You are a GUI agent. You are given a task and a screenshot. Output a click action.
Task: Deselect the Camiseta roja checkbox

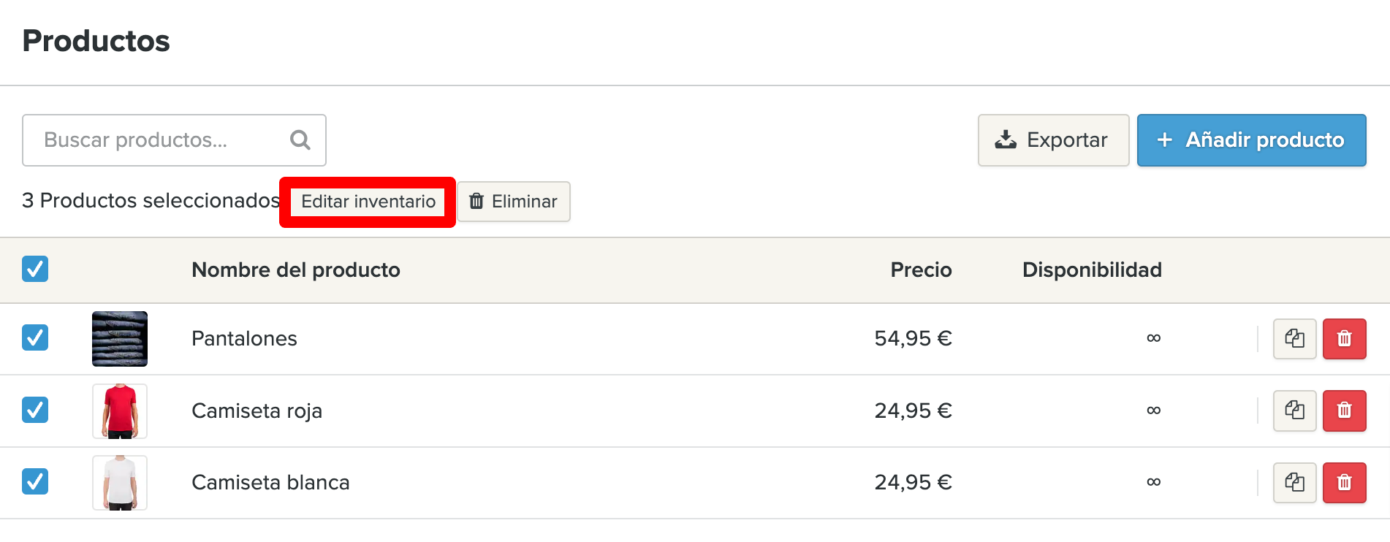point(35,410)
